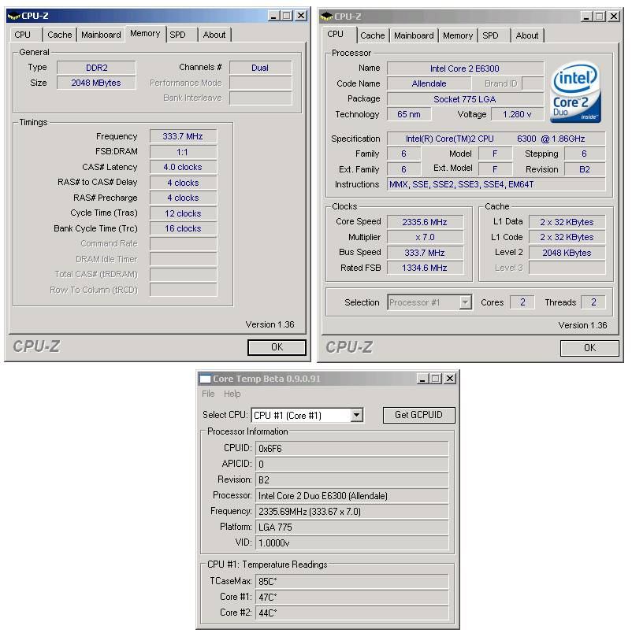This screenshot has width=632, height=633.
Task: Click memory Frequency value 333.7 MHz
Action: point(183,136)
